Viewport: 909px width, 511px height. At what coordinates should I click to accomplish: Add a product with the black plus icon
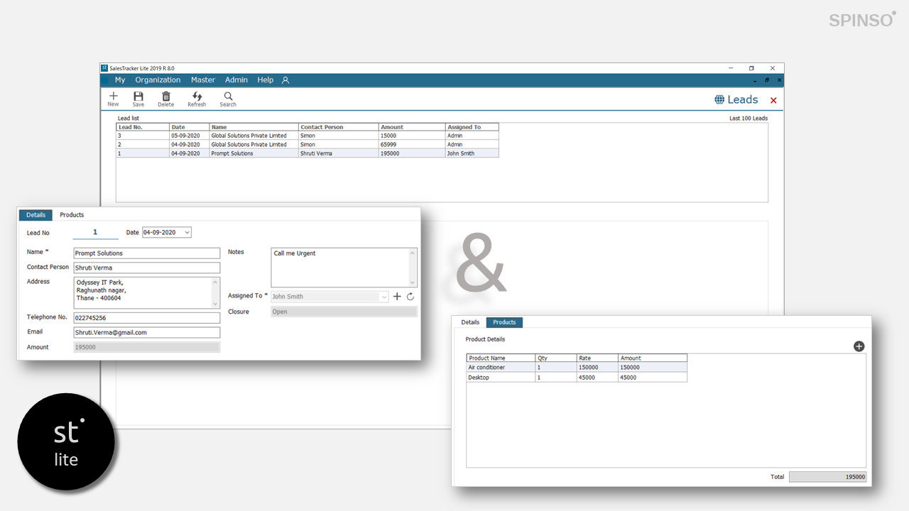tap(859, 346)
